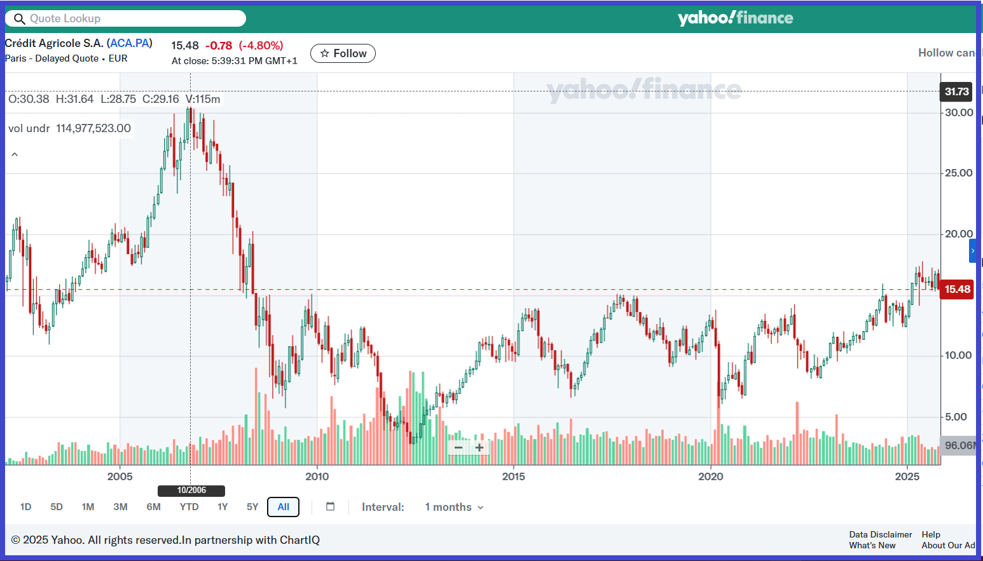Zoom out the chart with minus icon
This screenshot has height=561, width=983.
(458, 448)
